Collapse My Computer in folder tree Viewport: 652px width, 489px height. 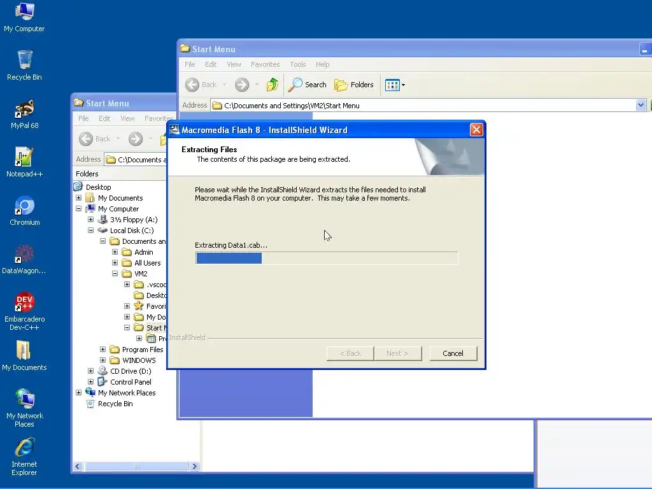[78, 209]
